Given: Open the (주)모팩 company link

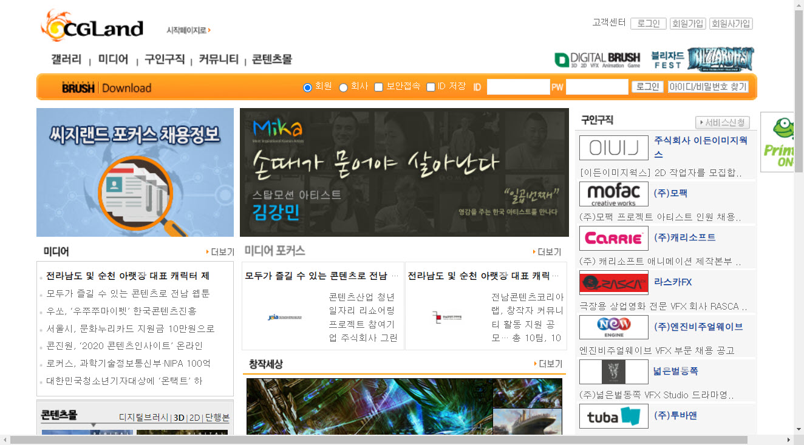Looking at the screenshot, I should 670,193.
